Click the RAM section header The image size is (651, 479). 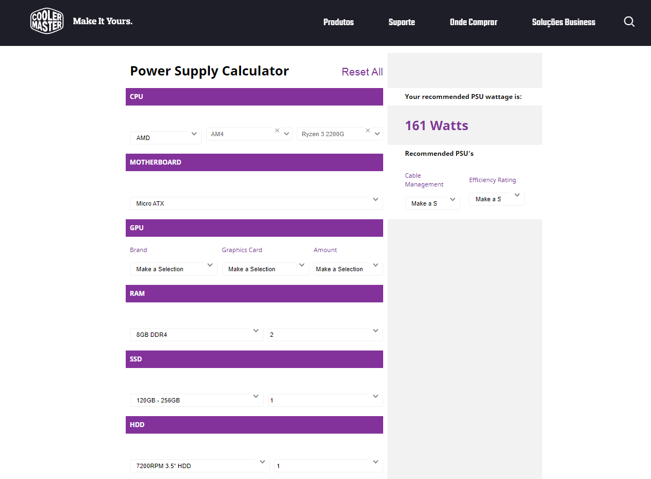point(254,293)
